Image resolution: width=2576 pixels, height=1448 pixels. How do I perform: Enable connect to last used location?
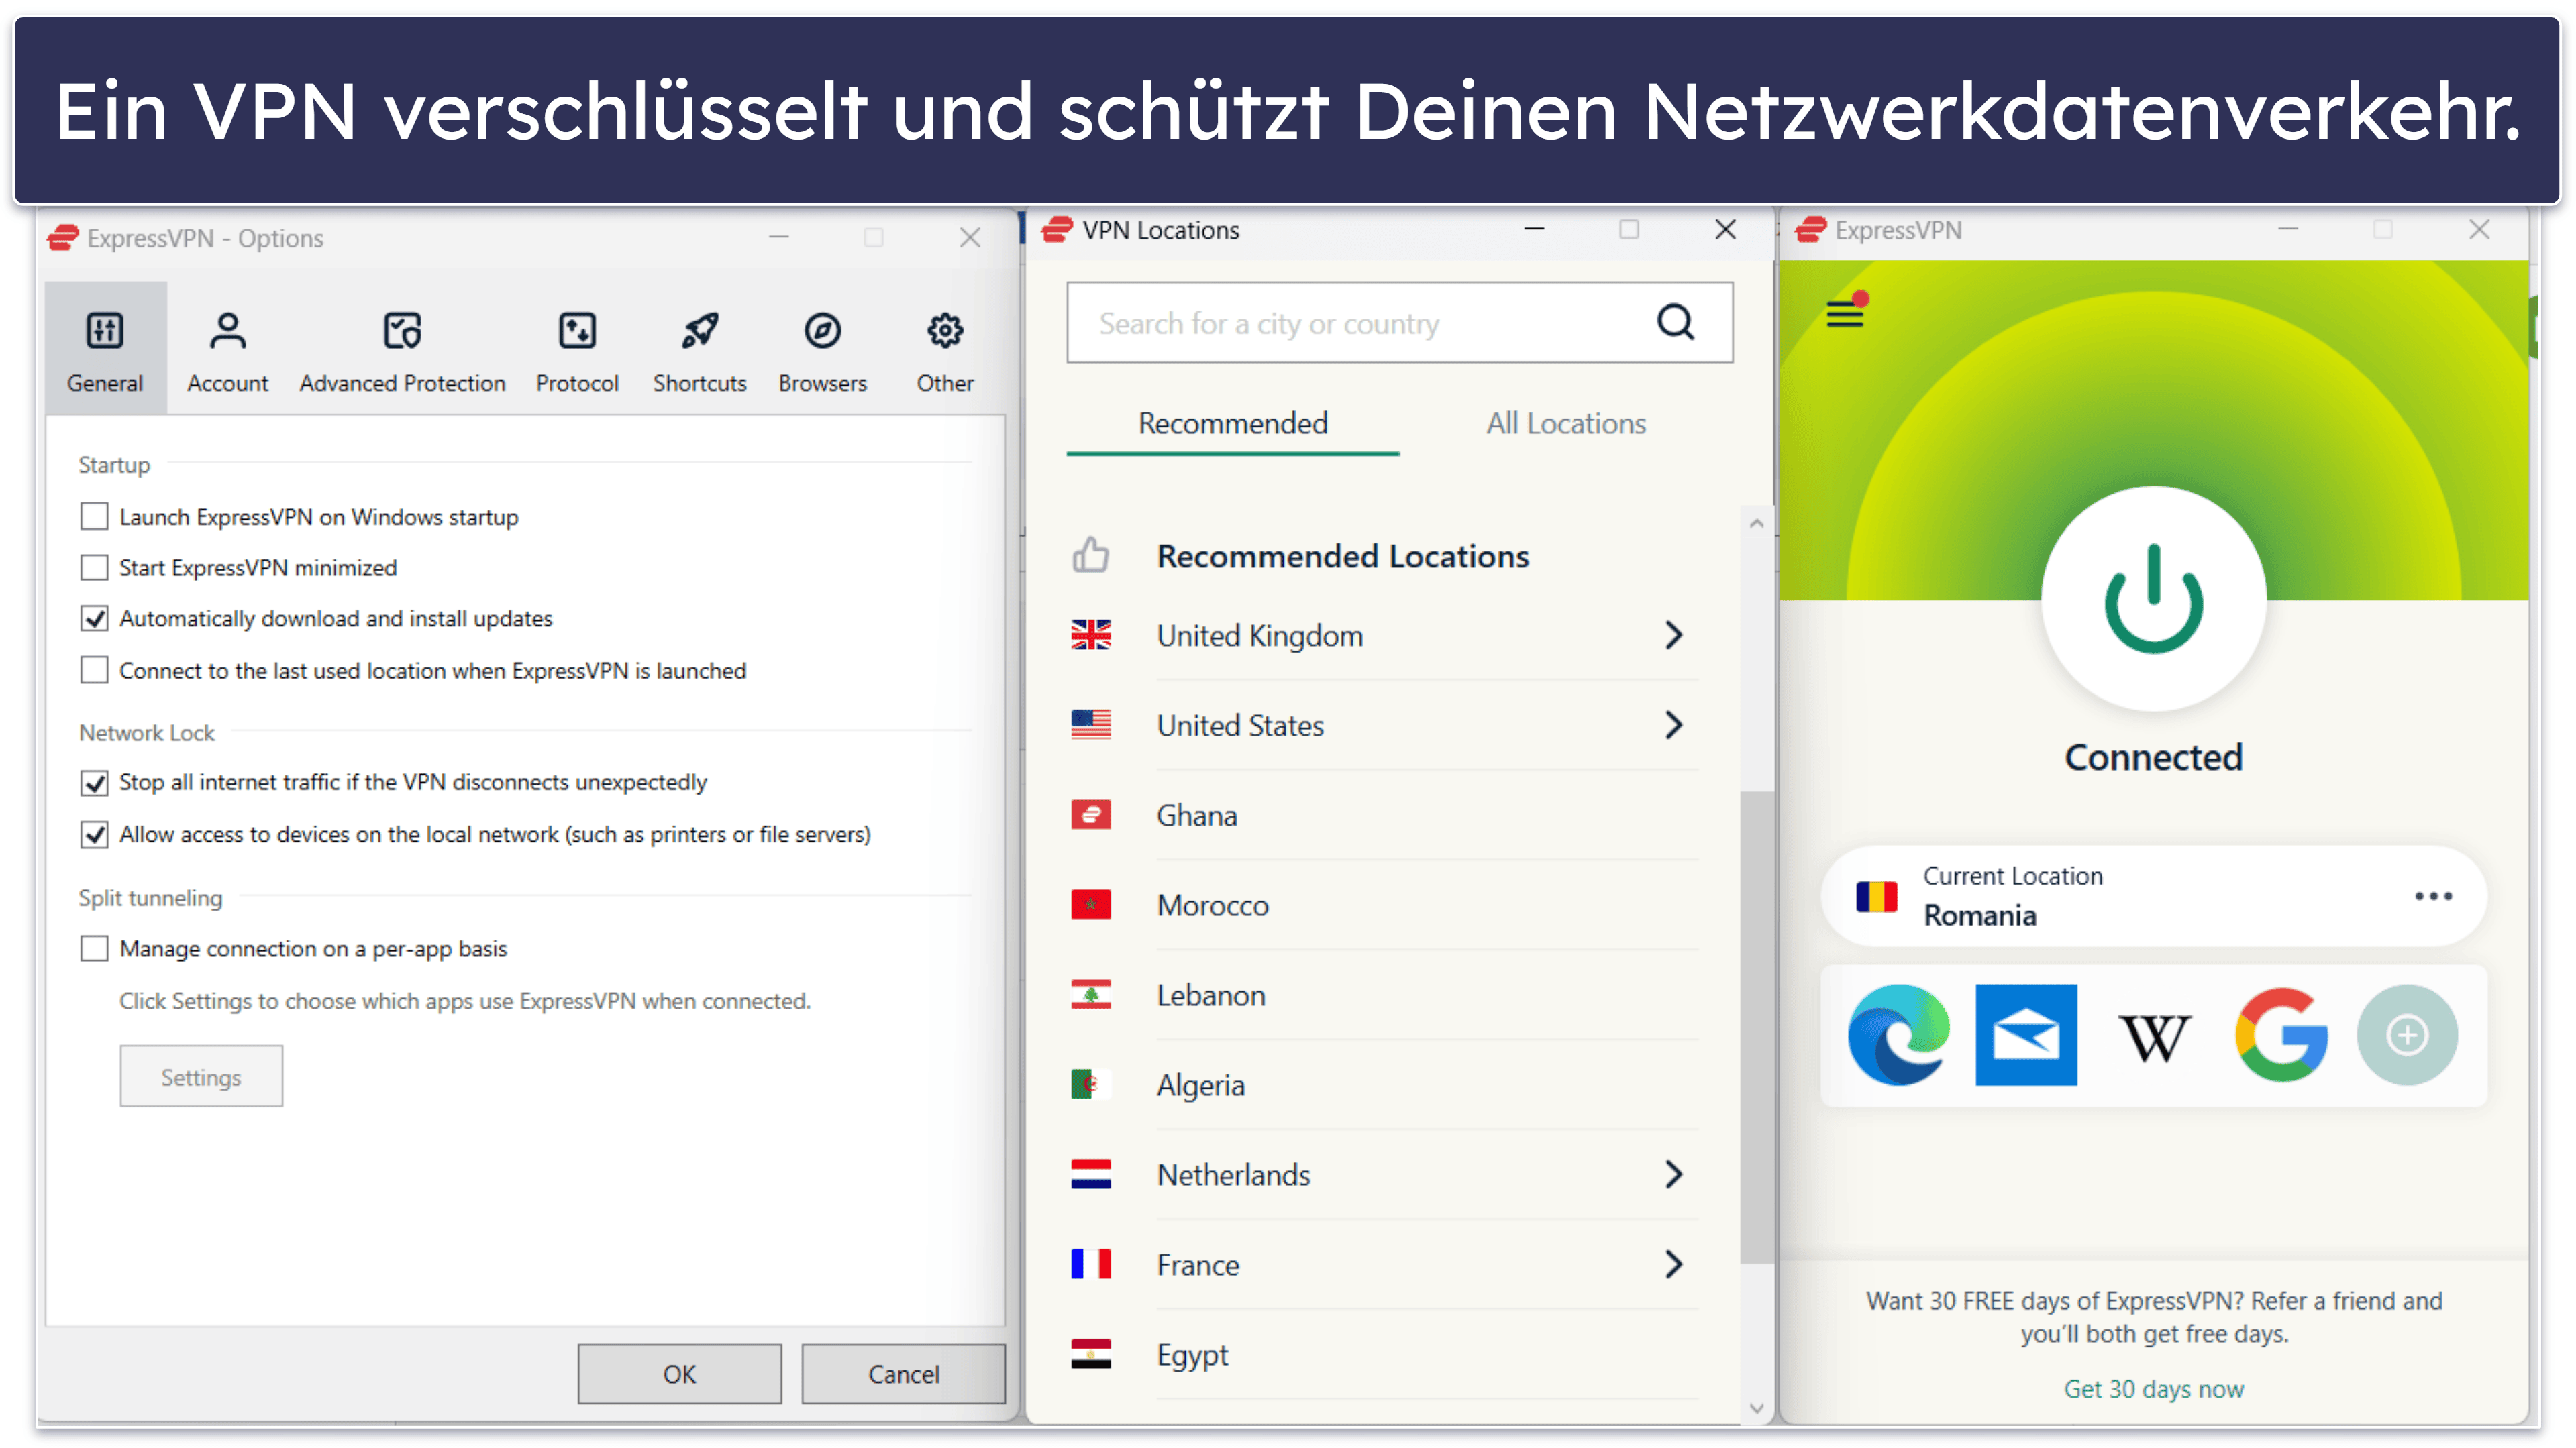click(94, 671)
